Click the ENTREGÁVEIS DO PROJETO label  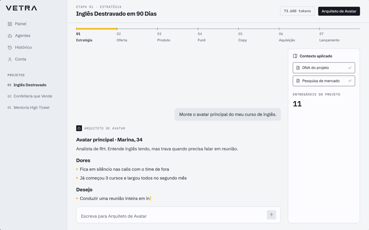[x=317, y=94]
